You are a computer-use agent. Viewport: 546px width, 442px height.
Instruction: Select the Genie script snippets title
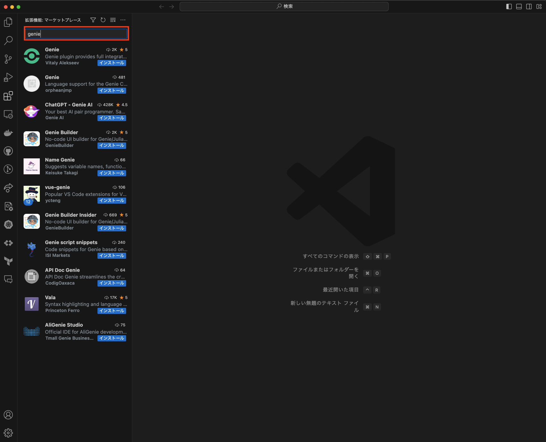tap(71, 243)
